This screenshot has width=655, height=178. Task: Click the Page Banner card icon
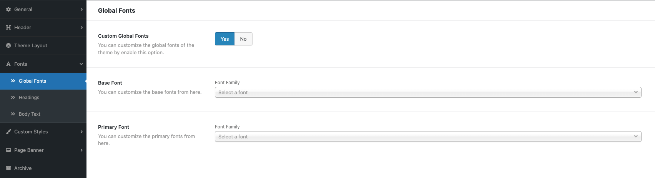8,150
